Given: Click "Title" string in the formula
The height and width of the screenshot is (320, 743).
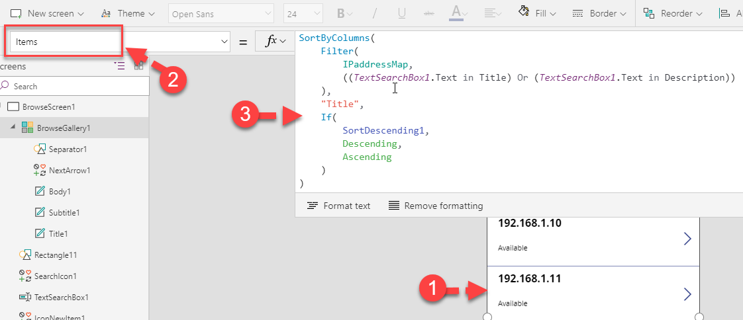Looking at the screenshot, I should pyautogui.click(x=340, y=104).
